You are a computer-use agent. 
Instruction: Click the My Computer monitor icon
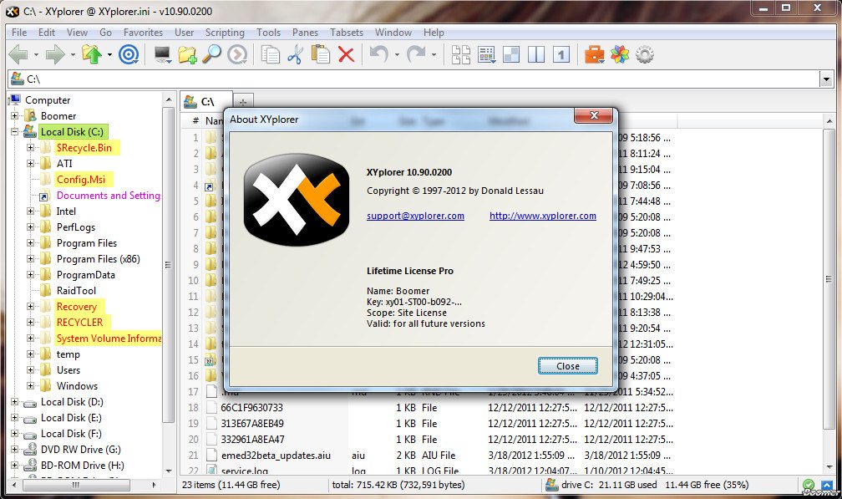[x=162, y=54]
